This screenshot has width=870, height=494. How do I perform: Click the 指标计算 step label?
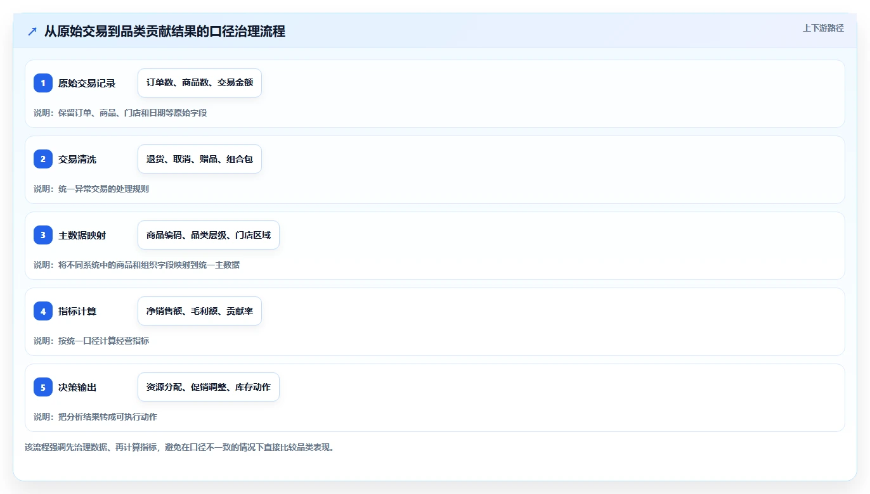[x=77, y=311]
